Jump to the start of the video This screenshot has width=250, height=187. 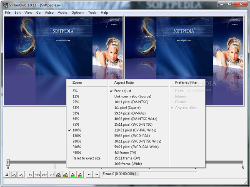coord(30,175)
